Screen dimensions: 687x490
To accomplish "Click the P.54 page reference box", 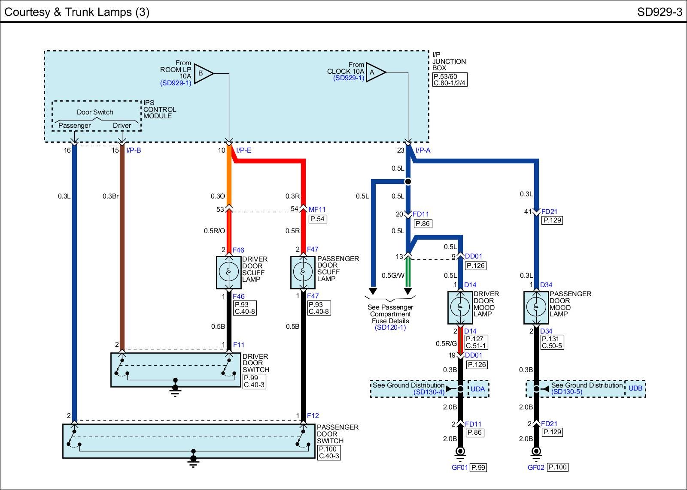I will click(317, 219).
